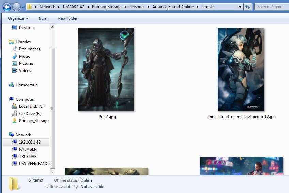Expand the arrow after Network breadcrumb
289x193 pixels.
pos(59,7)
